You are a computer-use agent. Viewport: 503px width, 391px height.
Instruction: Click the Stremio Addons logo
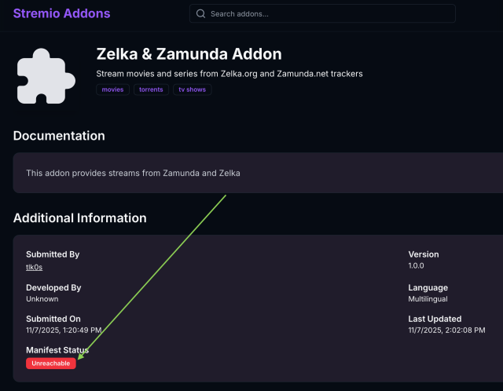coord(61,13)
